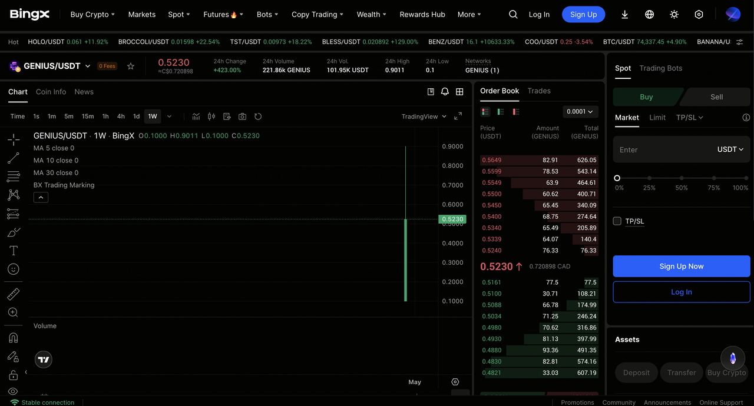Select the ruler measure tool
754x406 pixels.
point(13,294)
